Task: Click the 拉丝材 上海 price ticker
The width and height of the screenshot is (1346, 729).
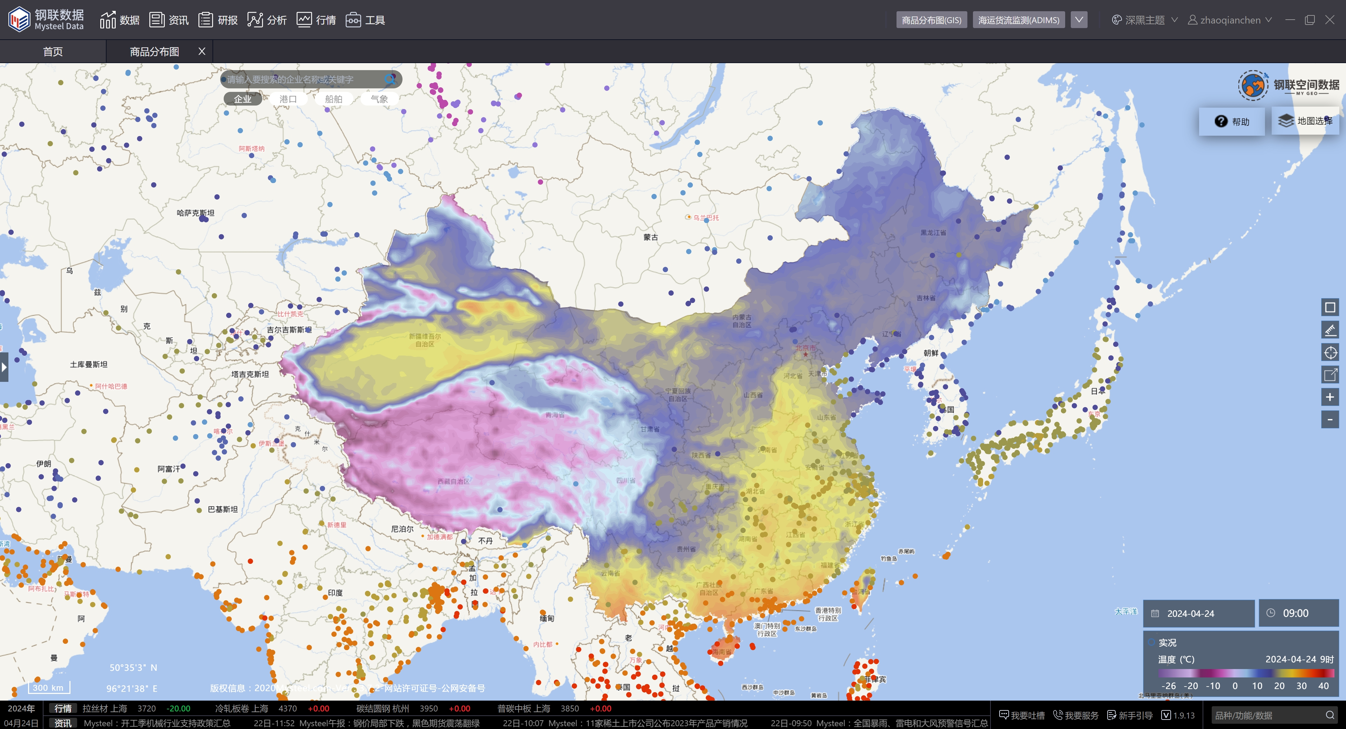Action: click(x=136, y=709)
